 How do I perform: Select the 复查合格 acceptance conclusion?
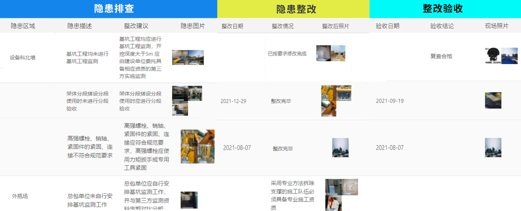(x=441, y=56)
